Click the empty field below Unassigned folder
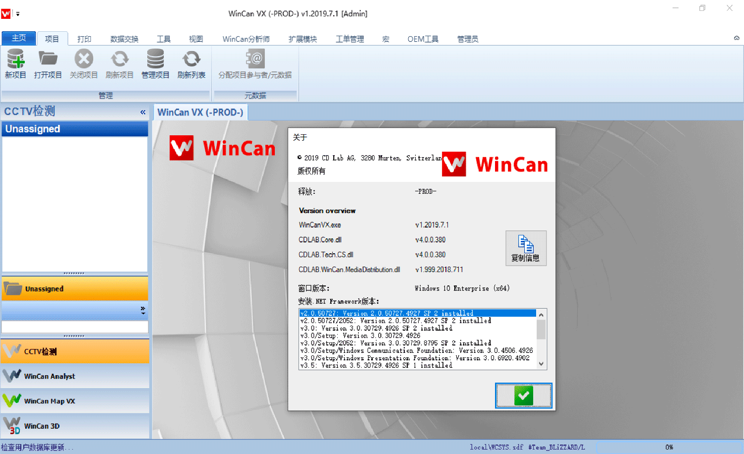Screen dimensions: 744x454 pos(75,327)
